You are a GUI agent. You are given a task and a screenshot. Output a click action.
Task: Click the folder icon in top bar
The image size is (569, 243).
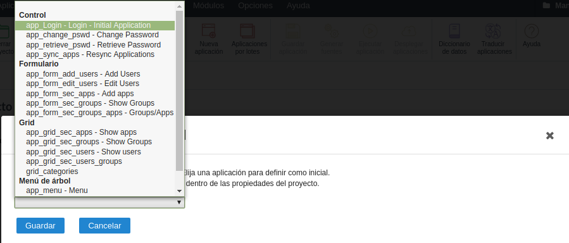pyautogui.click(x=546, y=6)
